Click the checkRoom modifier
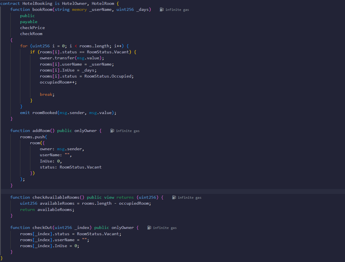345x262 pixels. [x=31, y=34]
